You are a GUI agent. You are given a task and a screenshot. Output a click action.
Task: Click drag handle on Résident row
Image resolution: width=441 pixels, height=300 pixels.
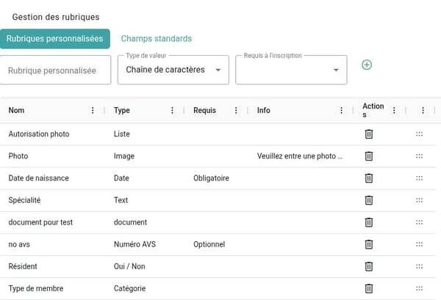419,266
